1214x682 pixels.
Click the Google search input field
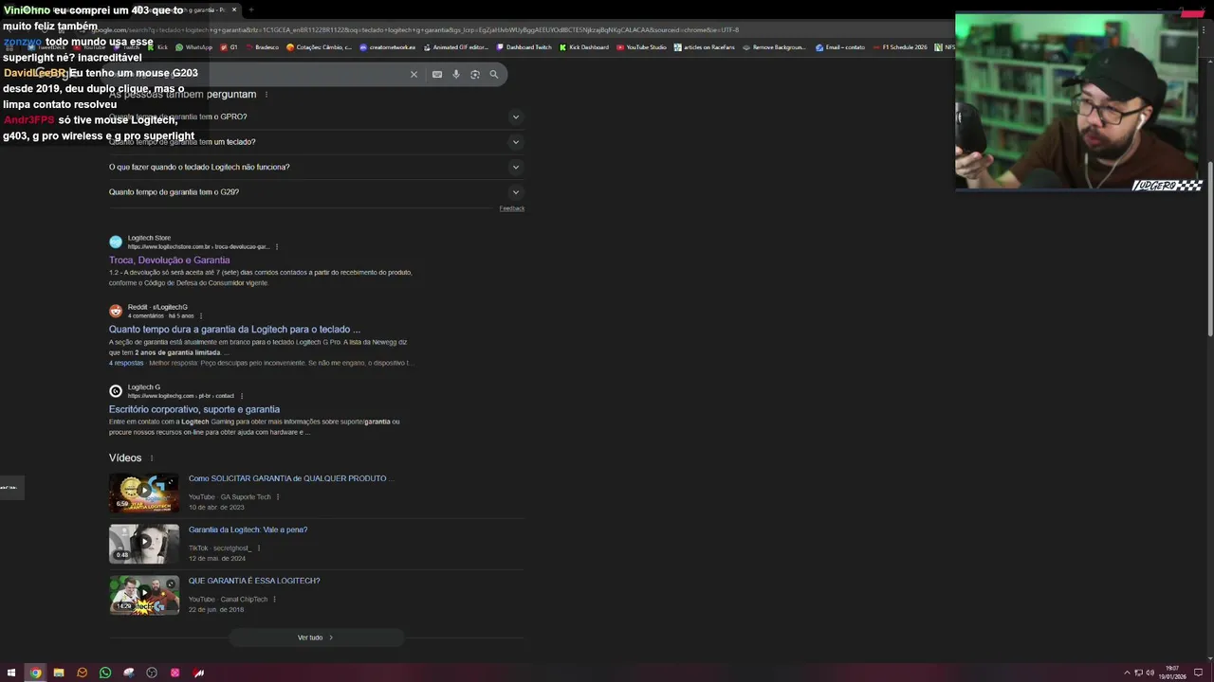[x=256, y=74]
